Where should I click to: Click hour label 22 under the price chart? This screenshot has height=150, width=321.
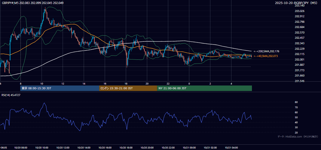[168, 84]
